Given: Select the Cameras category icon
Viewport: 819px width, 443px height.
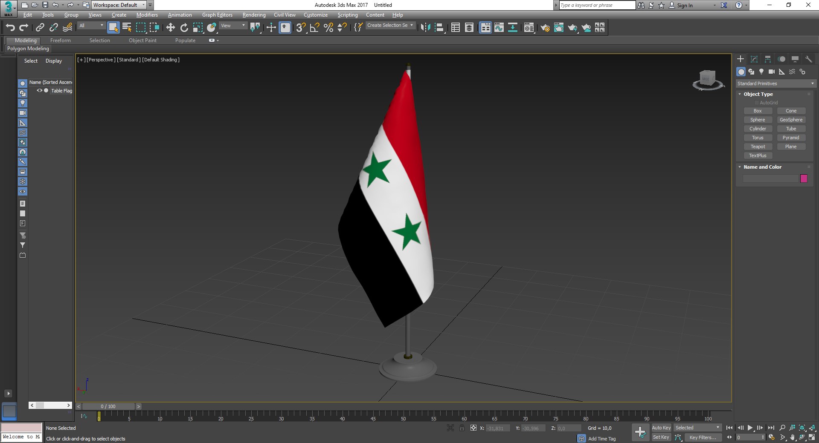Looking at the screenshot, I should pos(772,72).
